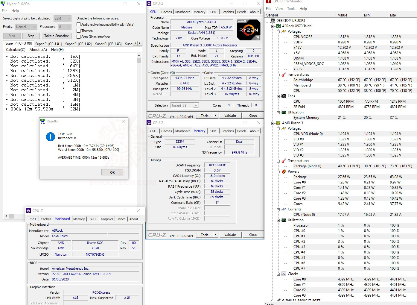
Task: Click the Super PI vertical scrollbar thumb
Action: click(x=139, y=60)
